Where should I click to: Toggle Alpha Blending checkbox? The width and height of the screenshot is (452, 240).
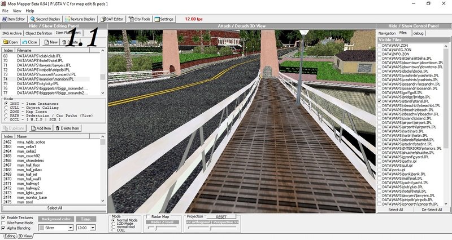[x=3, y=228]
